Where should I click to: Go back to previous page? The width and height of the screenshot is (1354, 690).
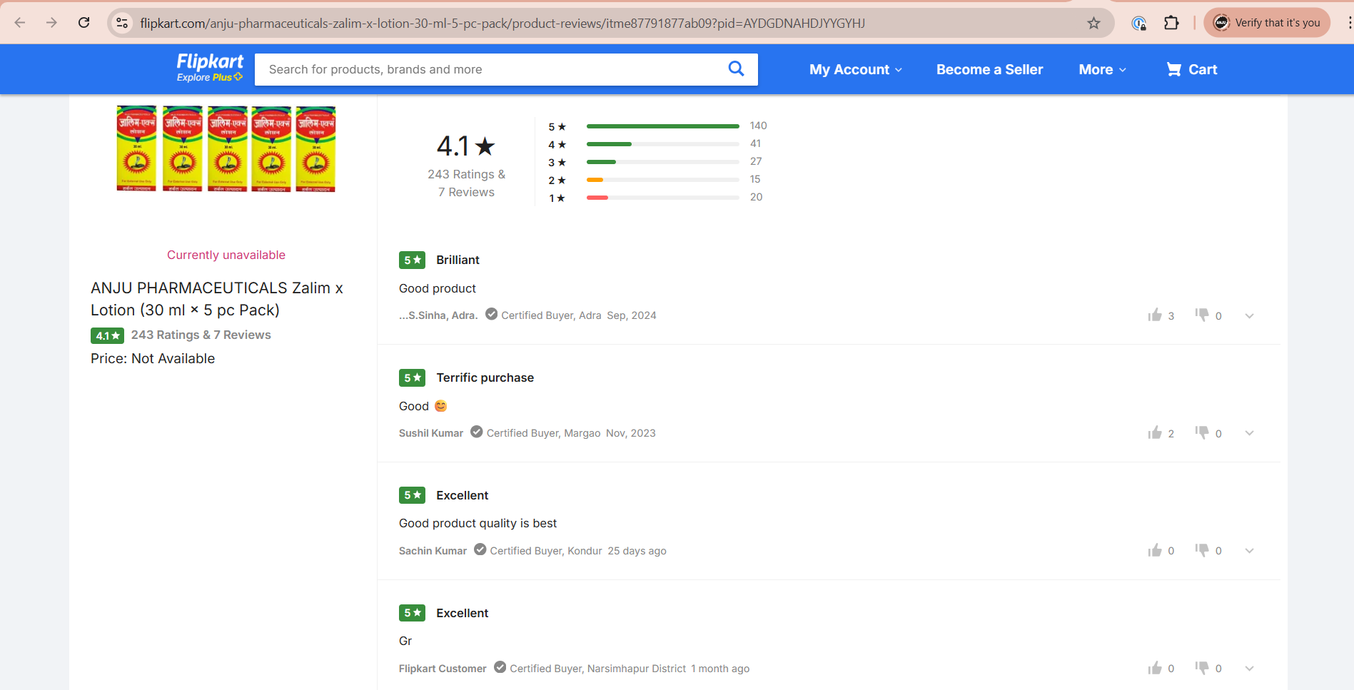click(x=20, y=23)
